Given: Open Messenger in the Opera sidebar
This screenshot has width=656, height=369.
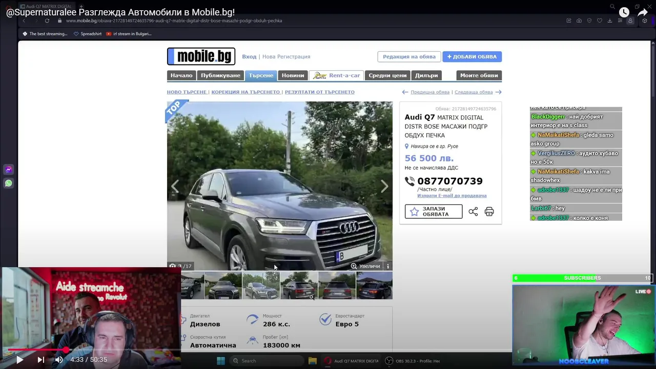Looking at the screenshot, I should pos(8,170).
